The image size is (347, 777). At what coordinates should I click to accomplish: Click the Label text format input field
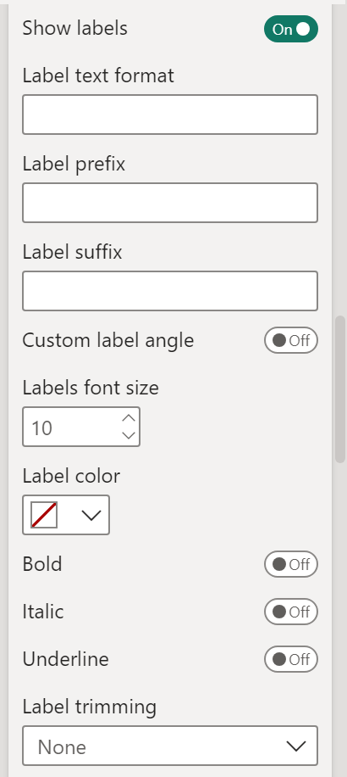tap(170, 115)
